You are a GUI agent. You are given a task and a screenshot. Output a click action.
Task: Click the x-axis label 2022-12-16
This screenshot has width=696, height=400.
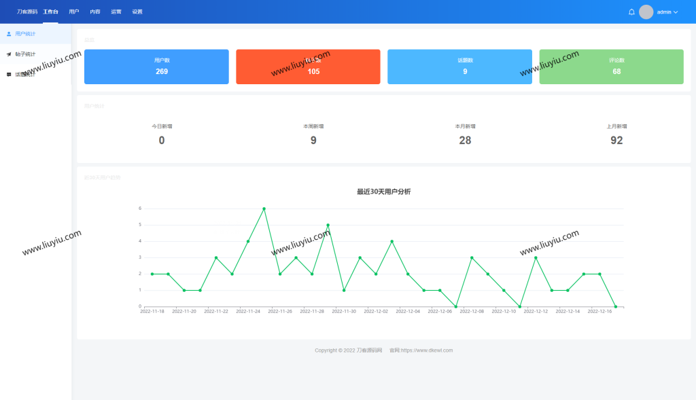pyautogui.click(x=599, y=311)
